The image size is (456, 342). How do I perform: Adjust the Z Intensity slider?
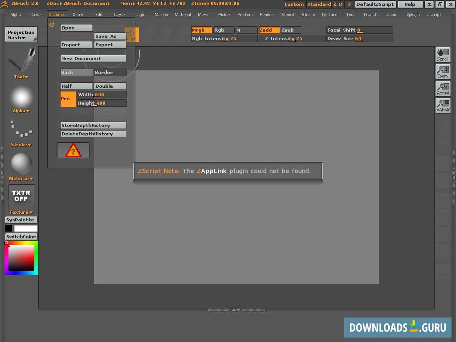click(292, 39)
